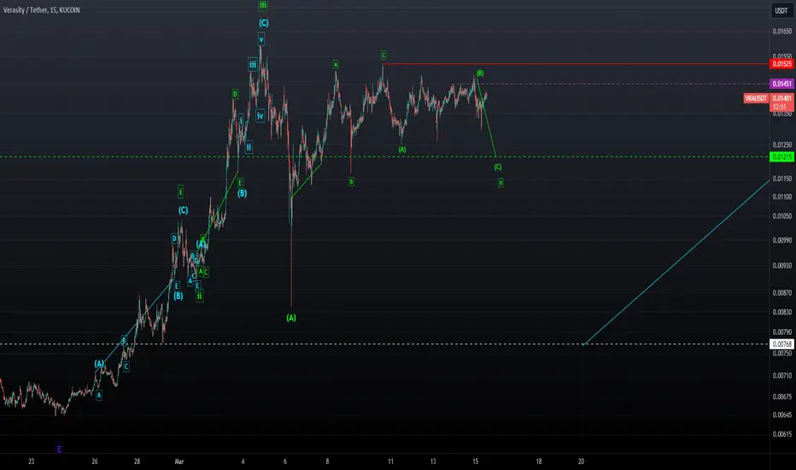Click the green '(A)' label under the deepest wick

tap(291, 318)
